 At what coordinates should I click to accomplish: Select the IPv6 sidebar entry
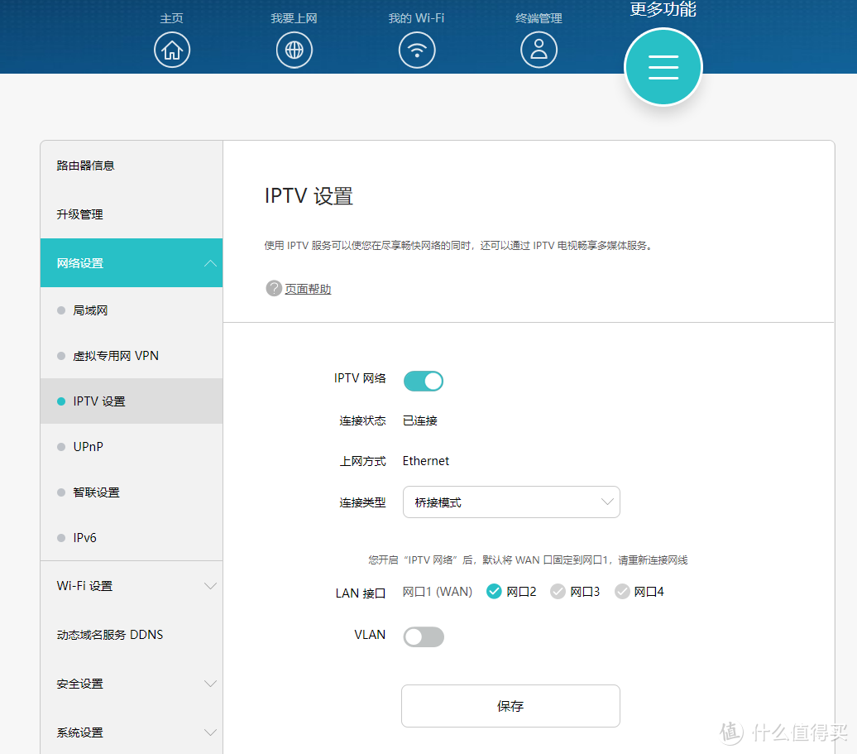(83, 537)
